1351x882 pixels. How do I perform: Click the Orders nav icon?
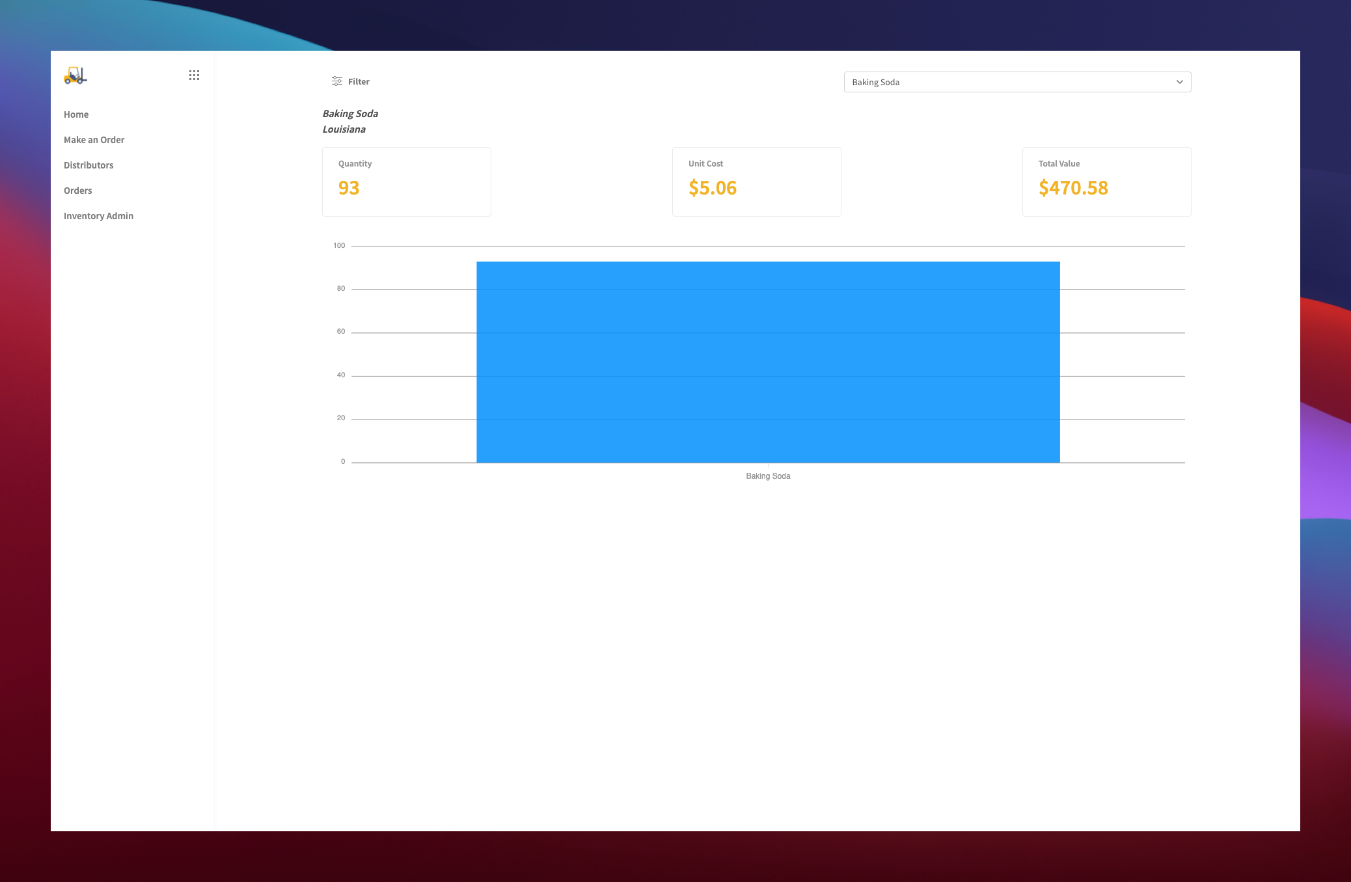[x=78, y=190]
